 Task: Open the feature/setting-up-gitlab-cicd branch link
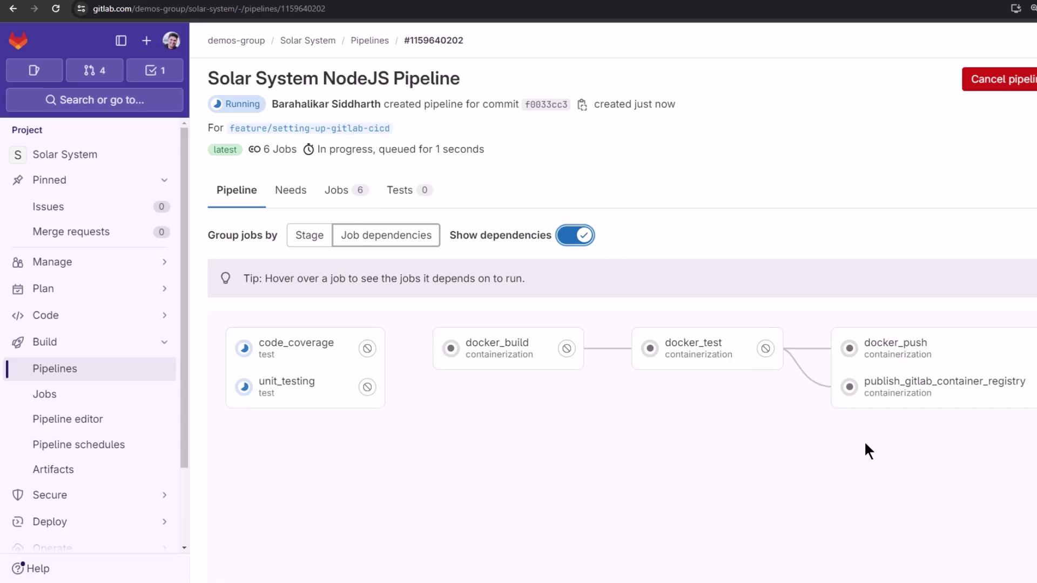pyautogui.click(x=309, y=128)
